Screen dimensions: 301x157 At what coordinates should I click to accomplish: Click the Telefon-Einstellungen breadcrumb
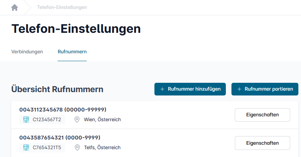[62, 7]
